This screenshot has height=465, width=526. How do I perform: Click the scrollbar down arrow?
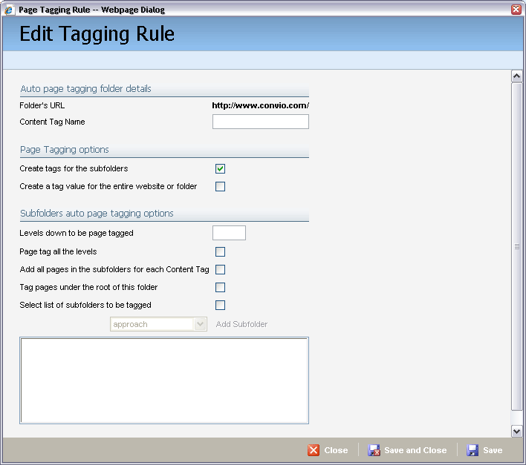click(x=517, y=431)
